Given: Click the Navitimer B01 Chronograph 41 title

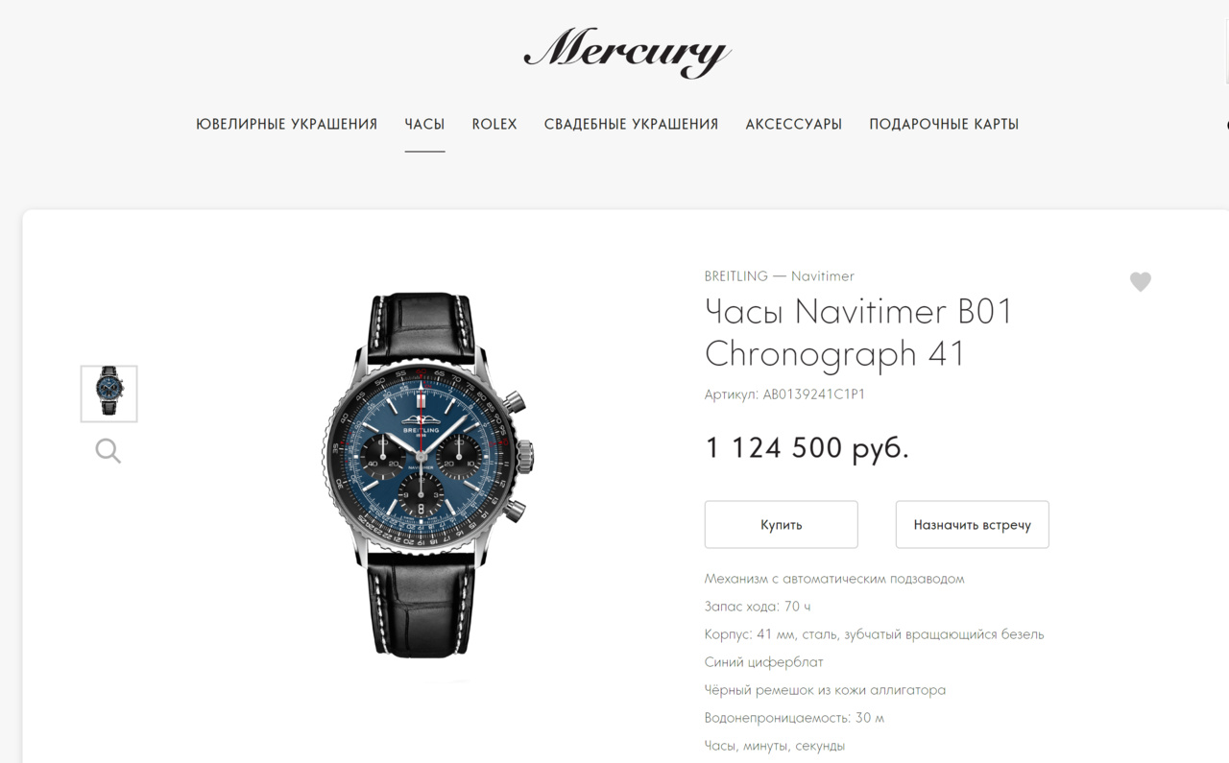Looking at the screenshot, I should [x=858, y=332].
